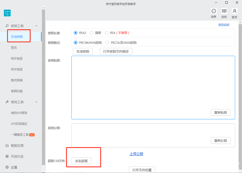242x173 pixels.
Task: Click the 复制私钥 button
Action: (221, 112)
